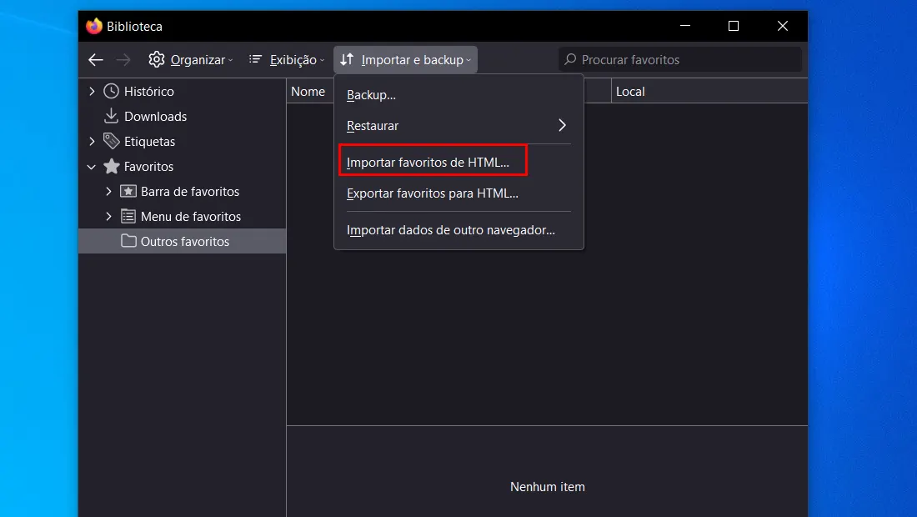Expand the Etiquetas tree node
917x517 pixels.
(x=92, y=141)
